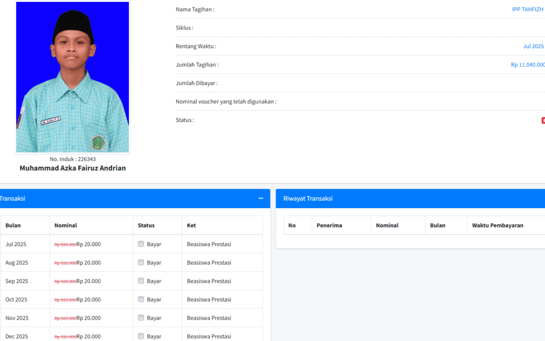The width and height of the screenshot is (545, 341).
Task: Collapse the Transaksi panel with the minus icon
Action: click(x=261, y=199)
